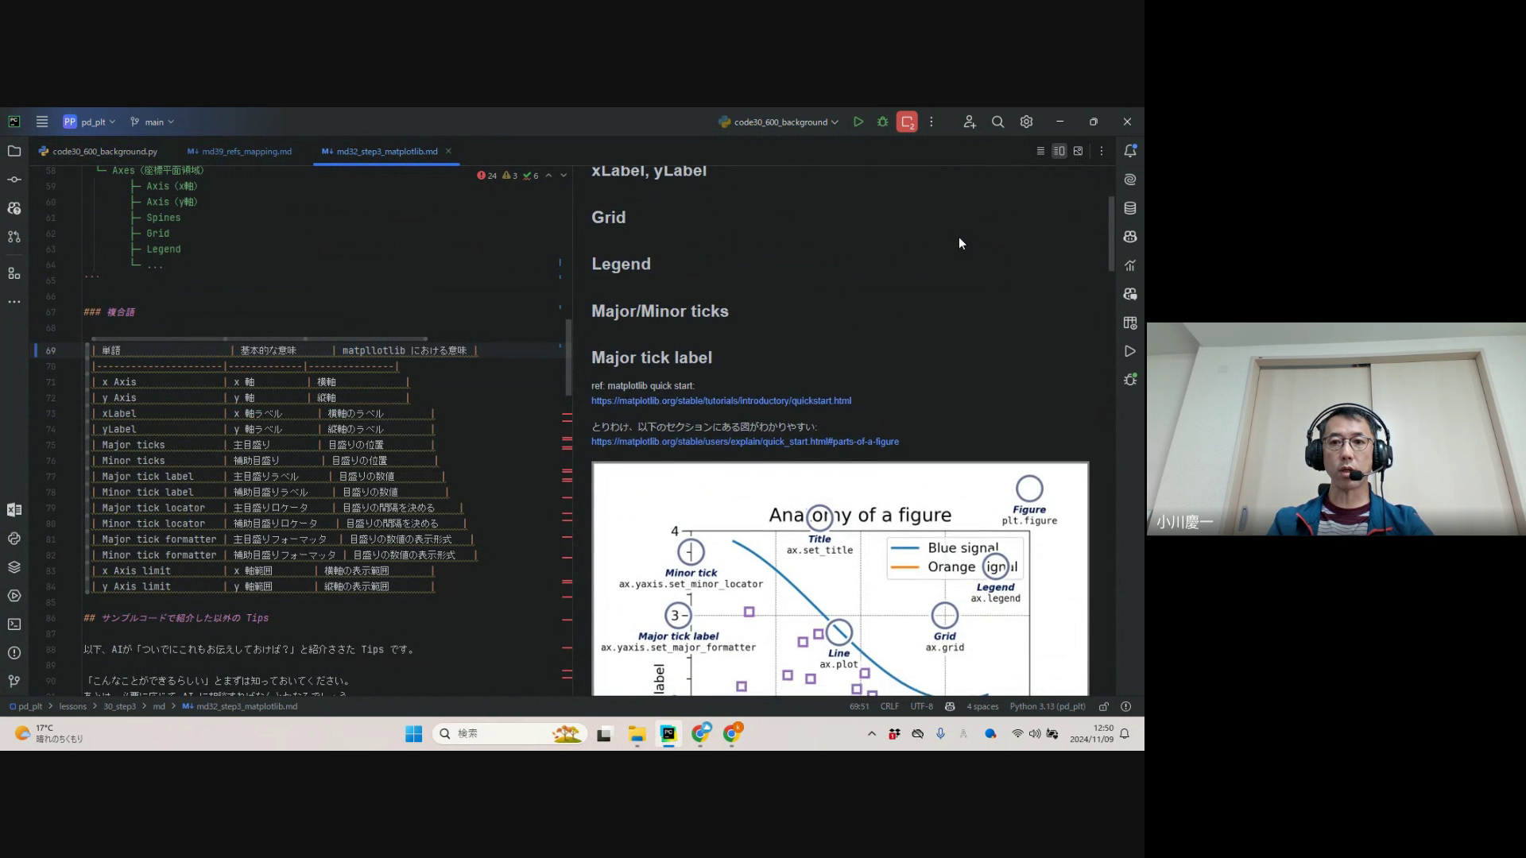
Task: Expand the main git branch dropdown
Action: coord(153,122)
